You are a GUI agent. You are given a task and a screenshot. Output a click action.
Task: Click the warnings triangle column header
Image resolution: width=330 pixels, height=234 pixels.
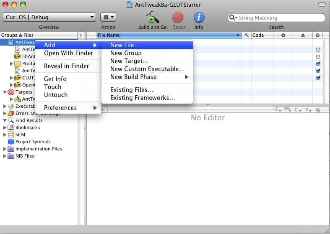[x=302, y=36]
